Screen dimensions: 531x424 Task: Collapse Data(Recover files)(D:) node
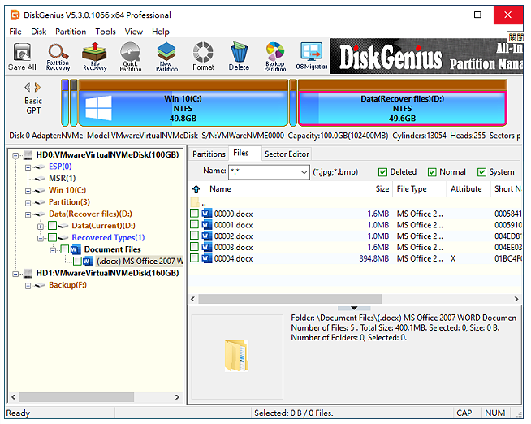pos(28,214)
